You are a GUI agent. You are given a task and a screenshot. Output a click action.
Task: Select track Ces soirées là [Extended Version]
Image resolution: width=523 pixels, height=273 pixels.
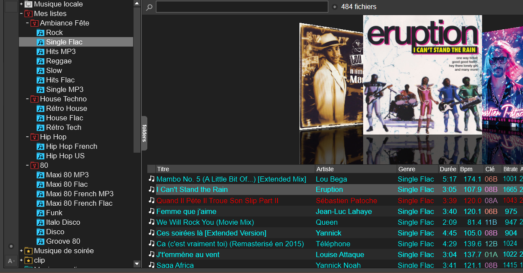pyautogui.click(x=212, y=233)
